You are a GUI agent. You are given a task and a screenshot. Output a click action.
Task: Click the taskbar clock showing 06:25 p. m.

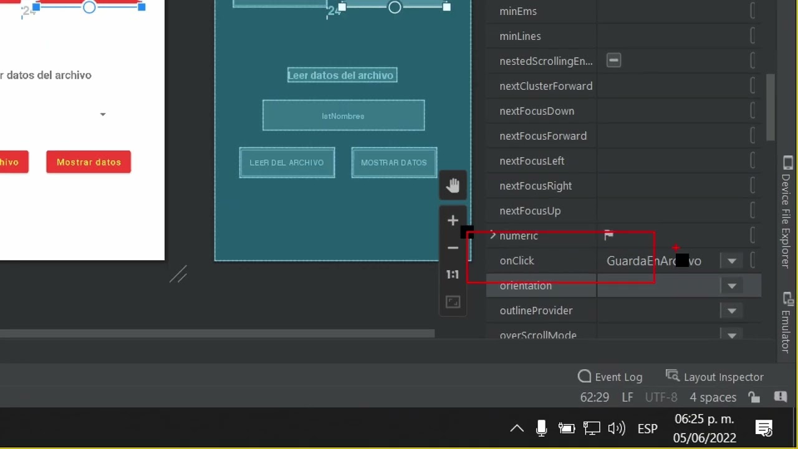click(704, 428)
